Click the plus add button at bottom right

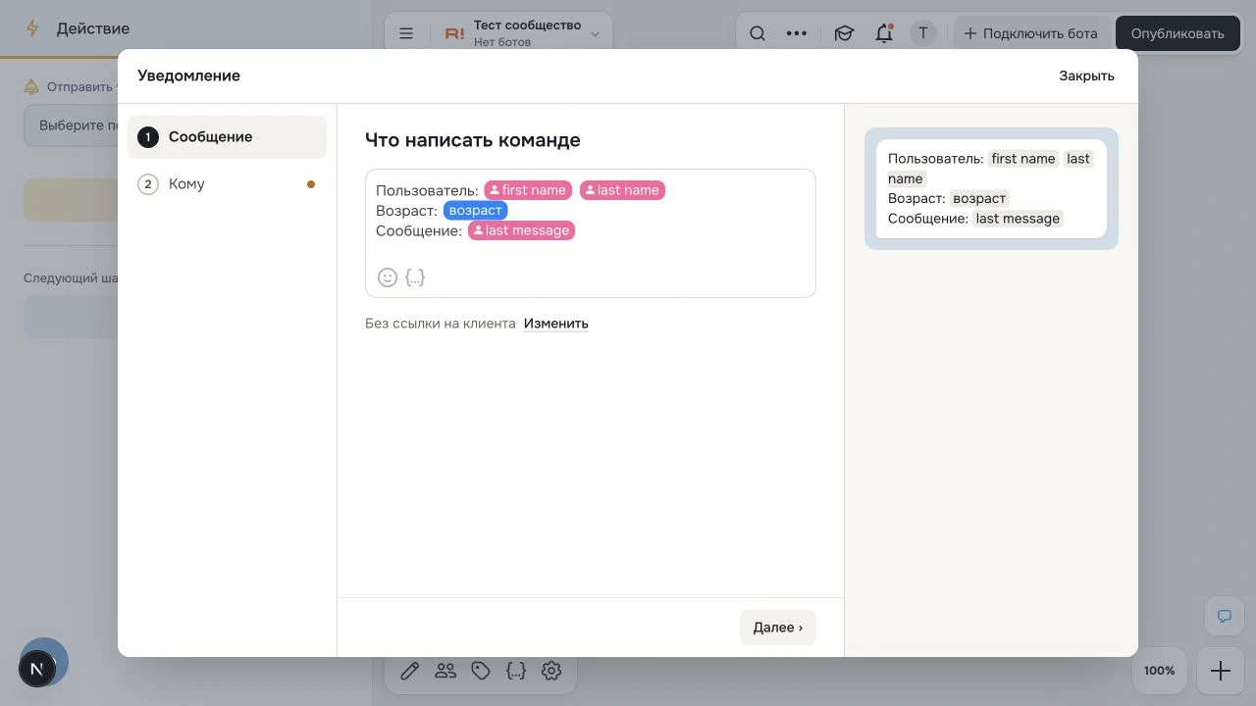[1221, 671]
